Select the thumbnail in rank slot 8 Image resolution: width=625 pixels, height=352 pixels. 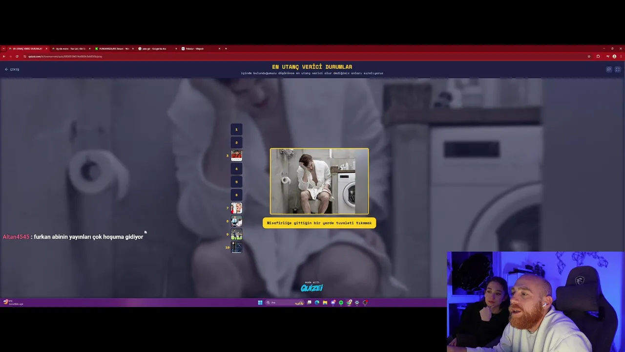(236, 221)
